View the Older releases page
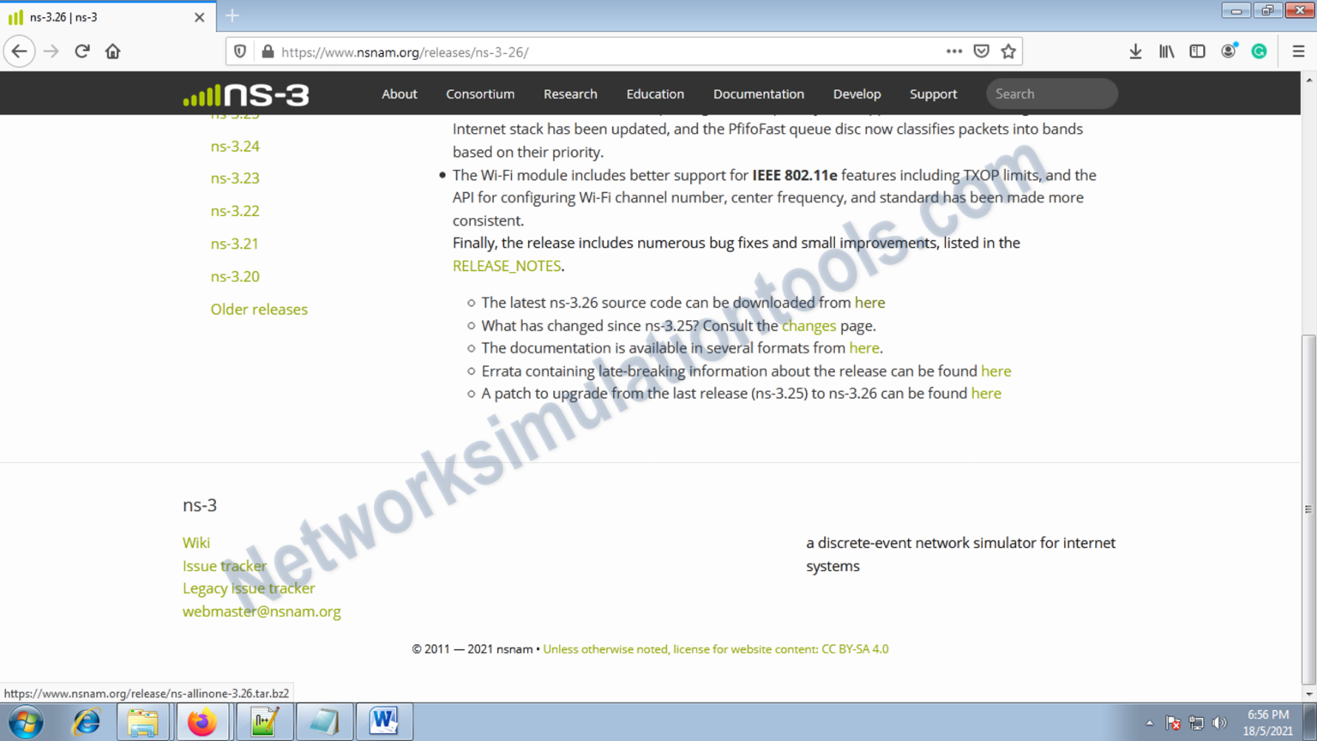 pyautogui.click(x=259, y=309)
